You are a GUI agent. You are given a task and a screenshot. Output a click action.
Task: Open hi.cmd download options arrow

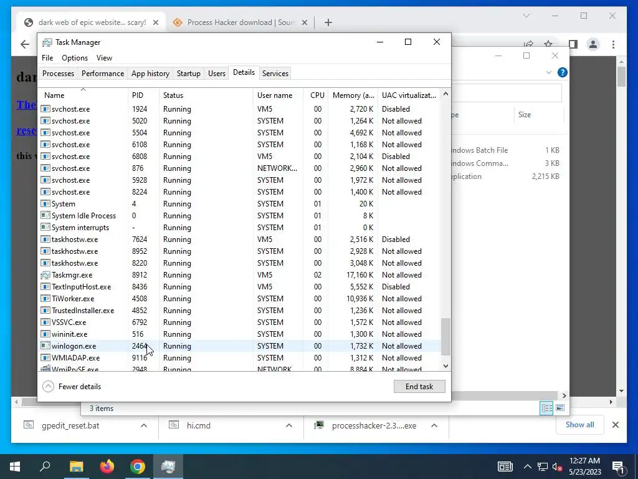point(289,425)
